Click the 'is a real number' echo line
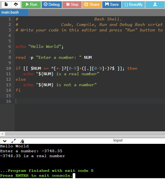This screenshot has height=179, width=165. coord(61,74)
